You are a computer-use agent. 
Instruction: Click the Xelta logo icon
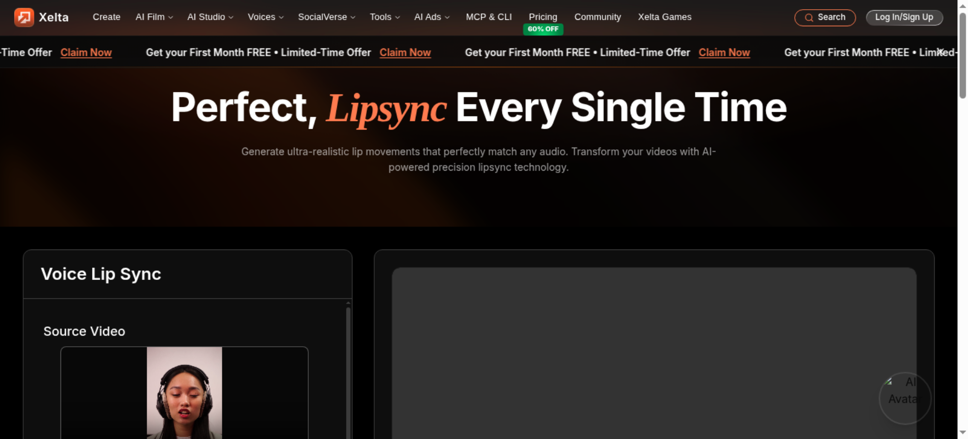point(24,17)
